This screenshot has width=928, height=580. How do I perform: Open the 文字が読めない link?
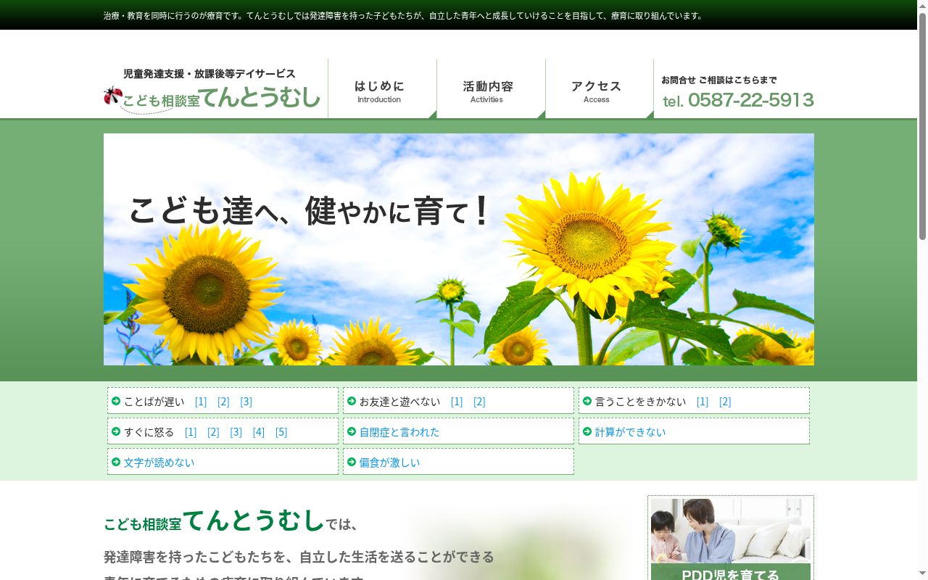[159, 463]
